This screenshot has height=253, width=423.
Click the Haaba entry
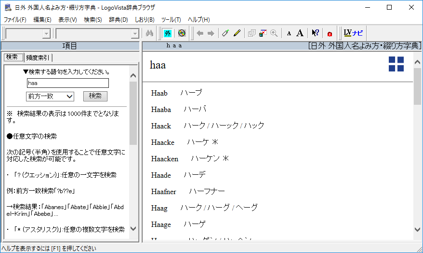click(161, 110)
